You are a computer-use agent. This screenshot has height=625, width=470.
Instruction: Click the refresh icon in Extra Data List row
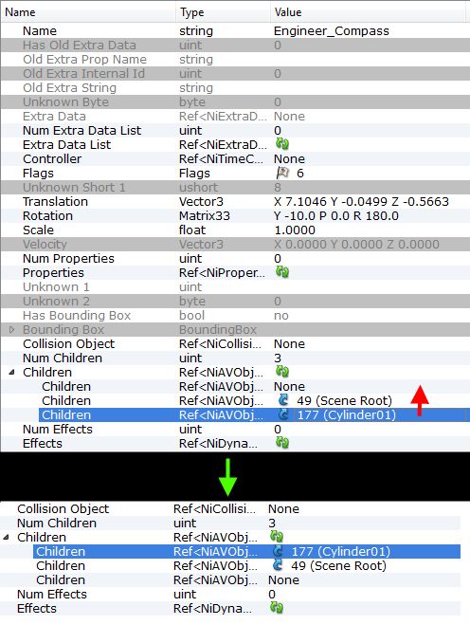282,144
